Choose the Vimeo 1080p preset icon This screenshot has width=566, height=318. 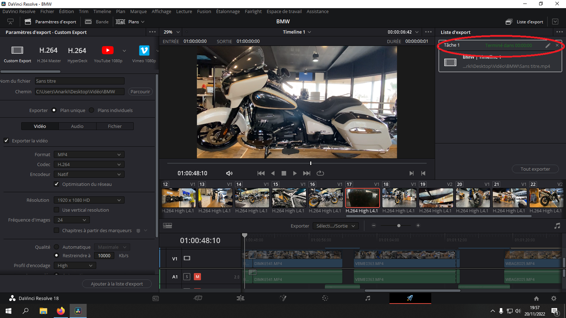[144, 51]
